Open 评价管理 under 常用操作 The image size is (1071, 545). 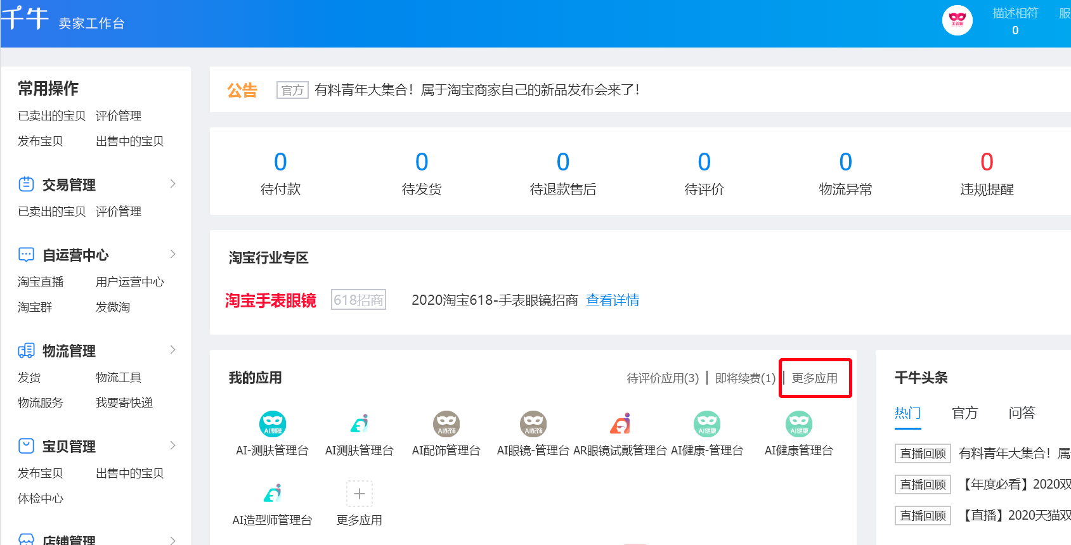(x=119, y=116)
